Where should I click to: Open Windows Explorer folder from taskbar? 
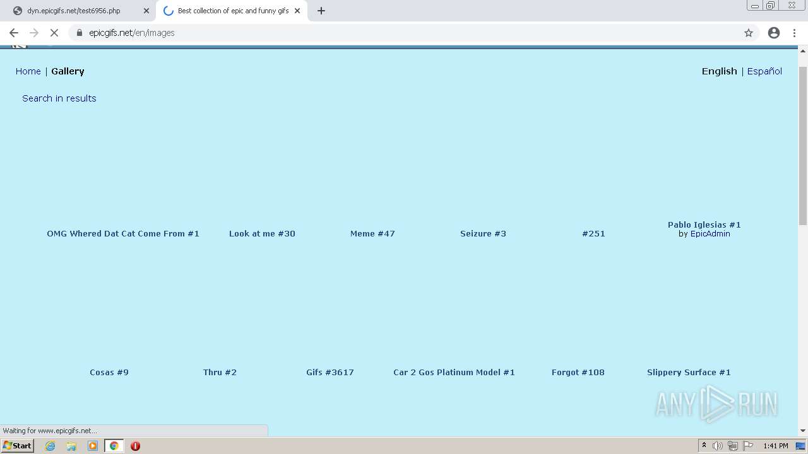(x=71, y=446)
